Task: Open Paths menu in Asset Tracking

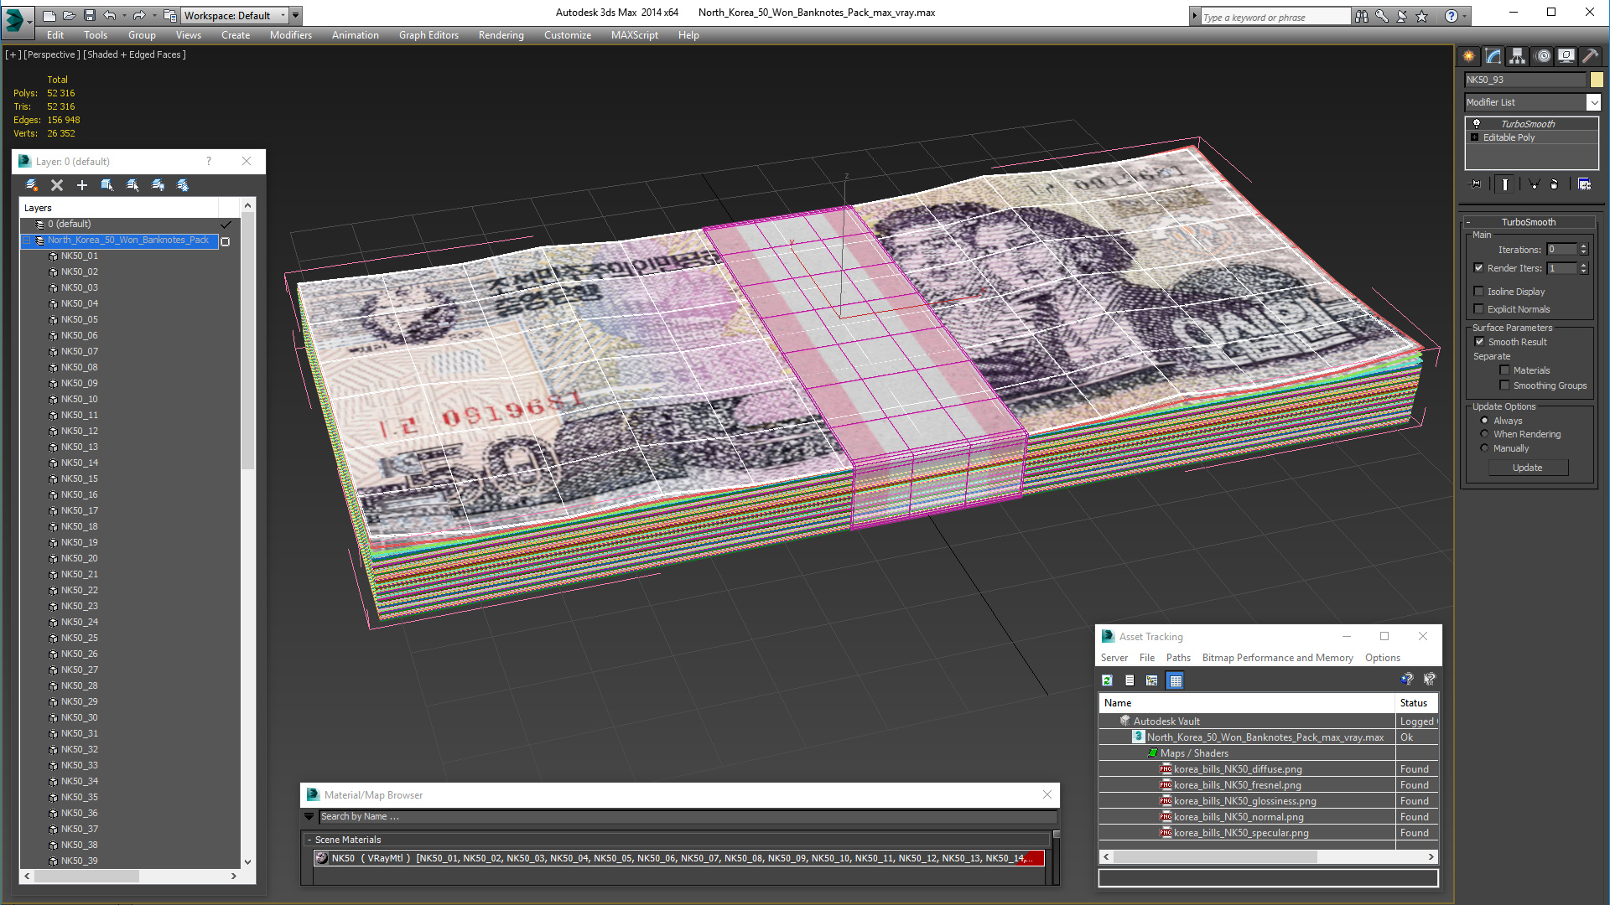Action: pos(1178,658)
